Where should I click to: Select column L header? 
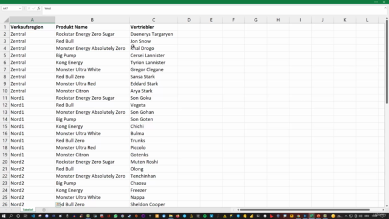click(x=367, y=20)
